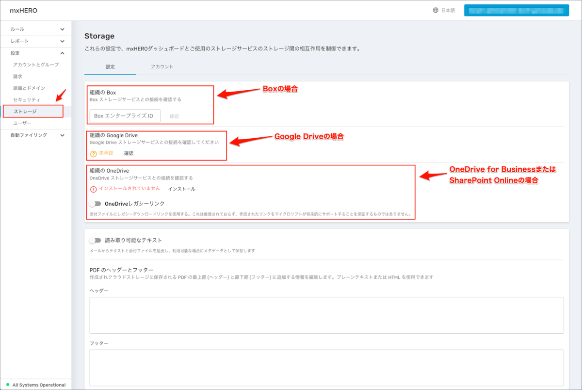Expand the ルール sidebar section
The height and width of the screenshot is (390, 582).
point(36,29)
